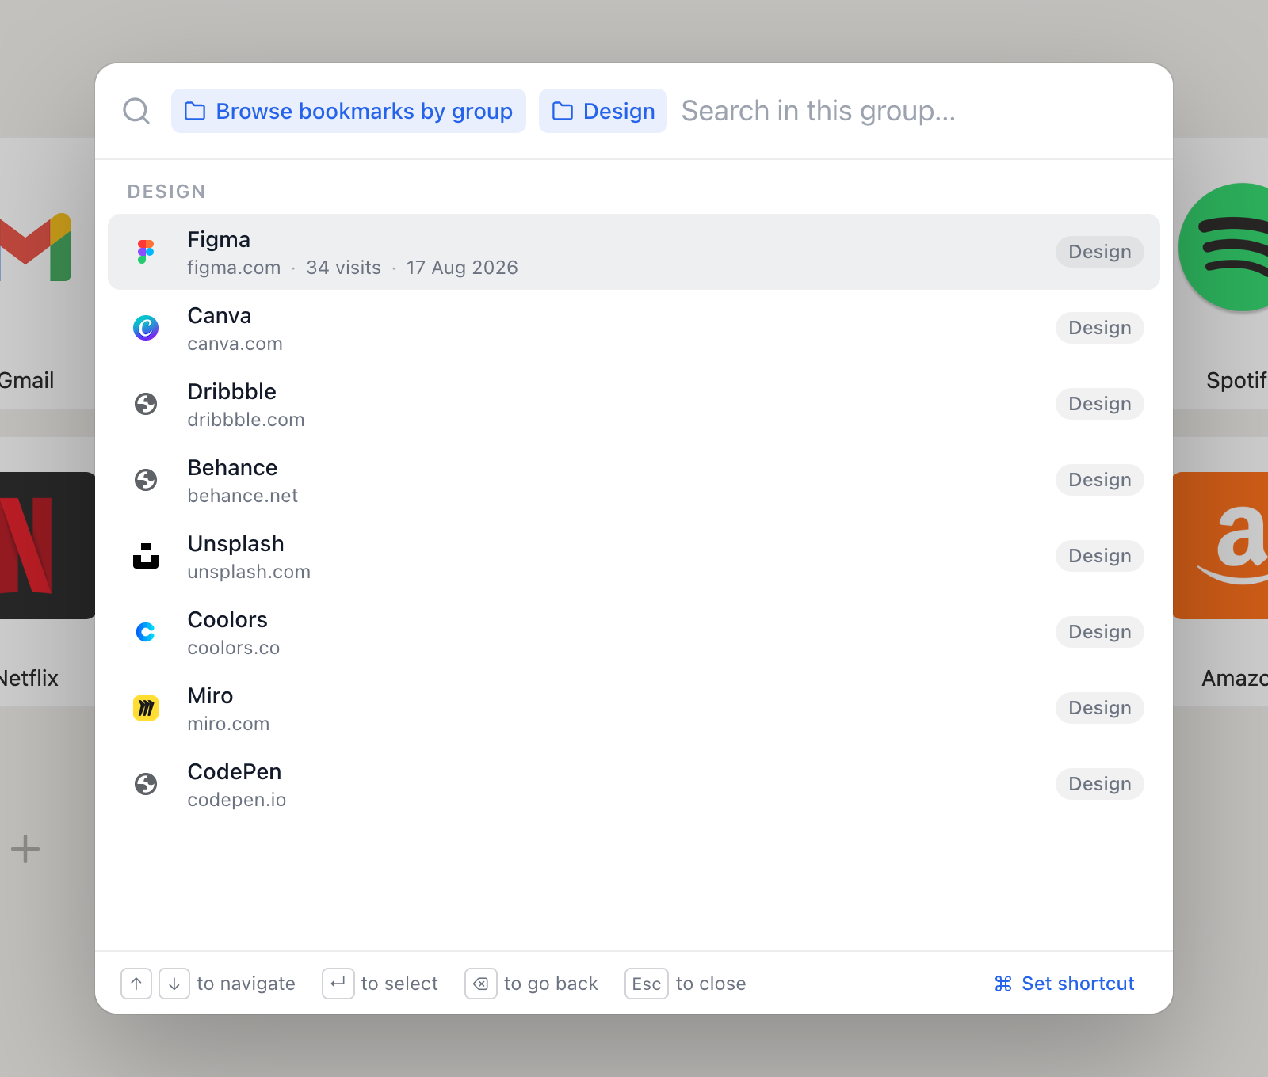Open Amazon shortcut in background page
Viewport: 1268px width, 1077px height.
pyautogui.click(x=1220, y=572)
